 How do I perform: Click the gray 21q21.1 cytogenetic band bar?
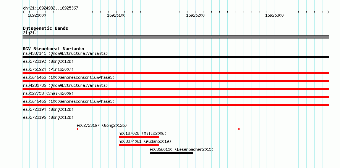(176, 37)
